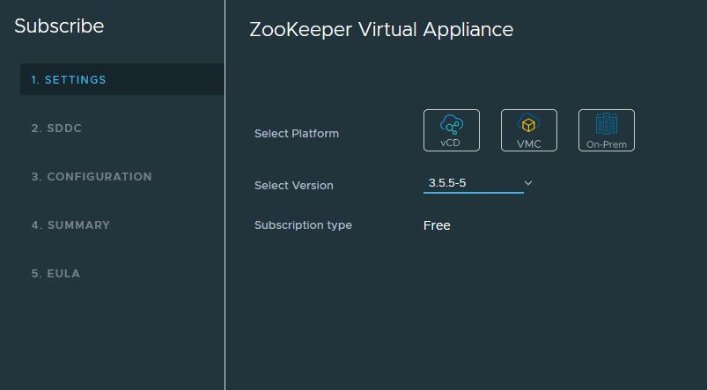Switch to the 4. Summary step
The height and width of the screenshot is (390, 707).
70,224
